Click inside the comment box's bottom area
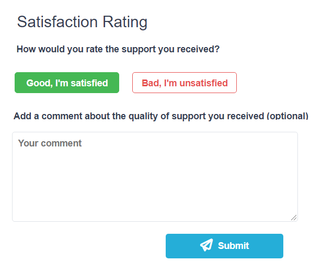This screenshot has width=322, height=273. coord(155,206)
